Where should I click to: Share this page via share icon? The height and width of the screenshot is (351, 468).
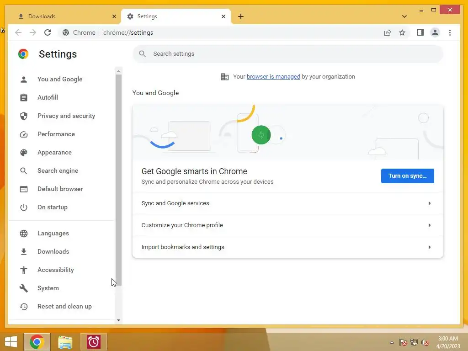click(x=388, y=32)
